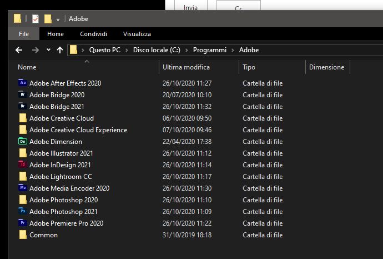The width and height of the screenshot is (383, 259).
Task: Sort by the Dimensione column header
Action: (x=327, y=67)
